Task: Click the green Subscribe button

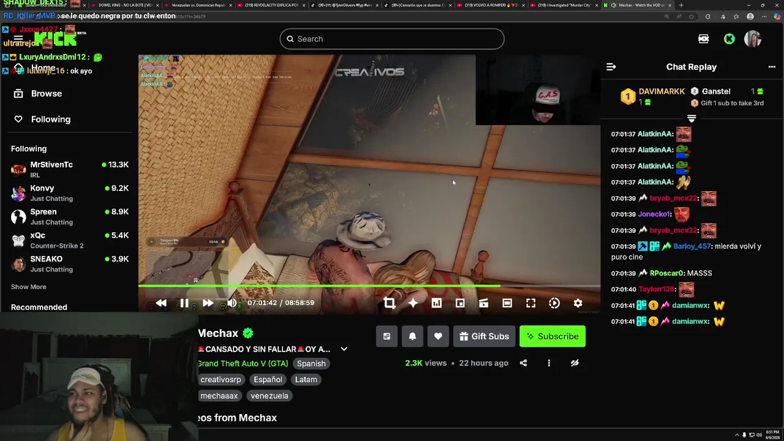Action: 552,336
